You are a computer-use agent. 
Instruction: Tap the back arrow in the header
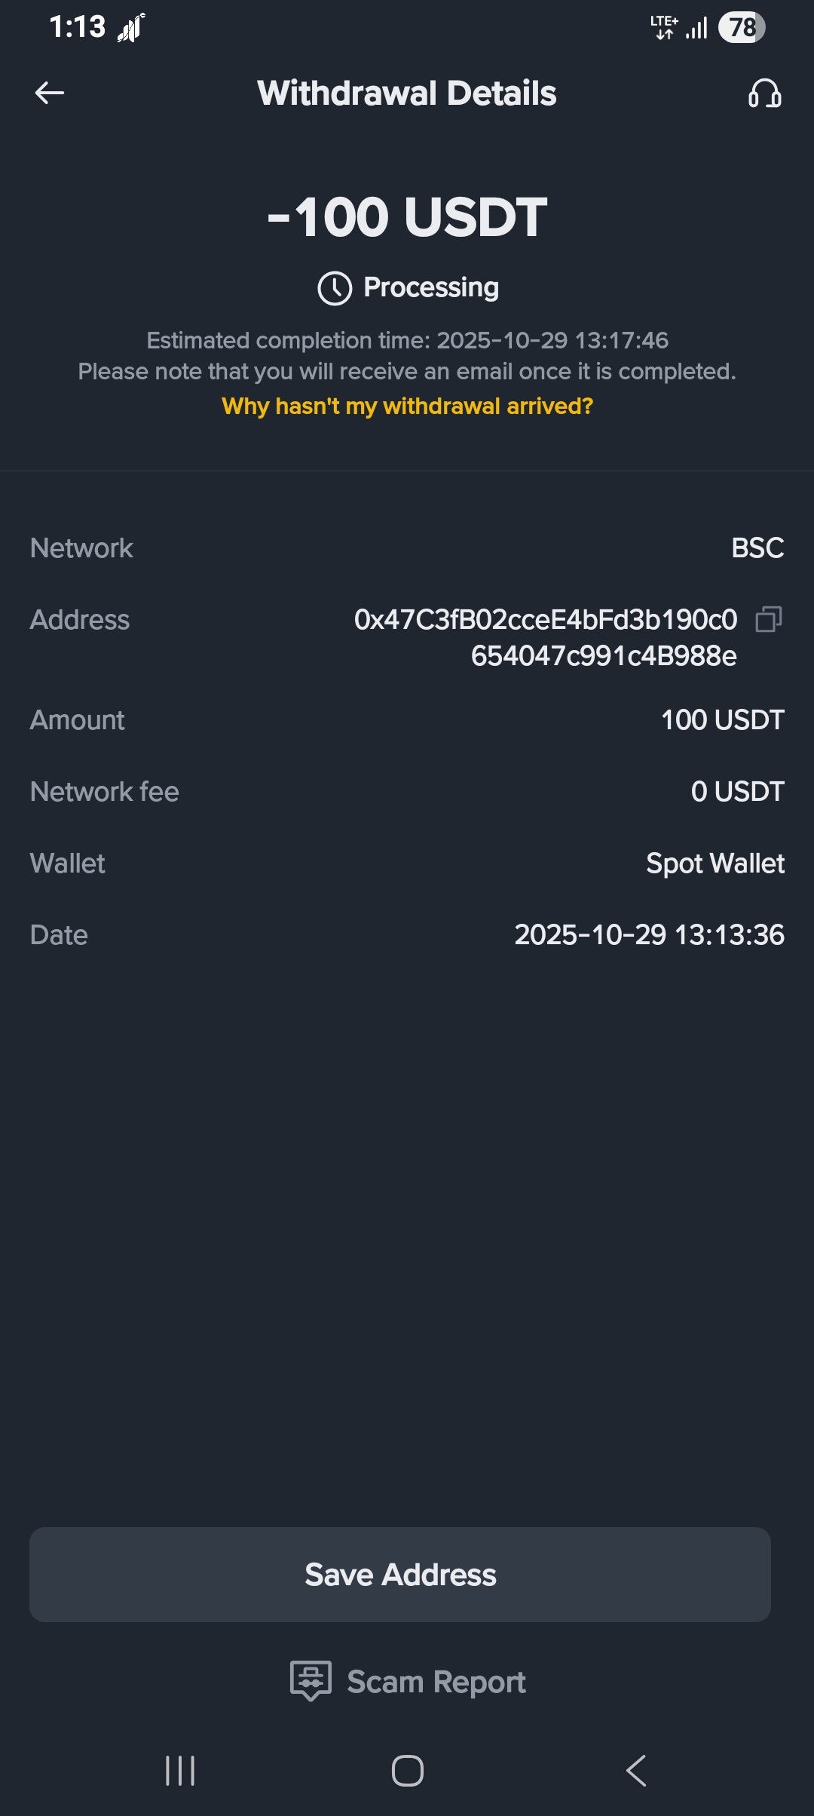click(x=50, y=94)
